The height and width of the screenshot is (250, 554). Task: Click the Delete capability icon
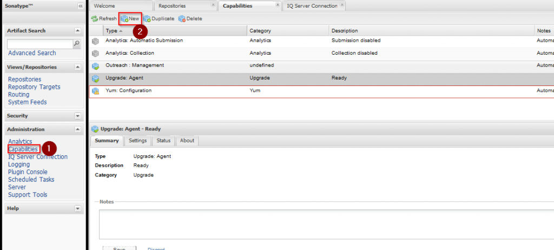click(x=182, y=18)
